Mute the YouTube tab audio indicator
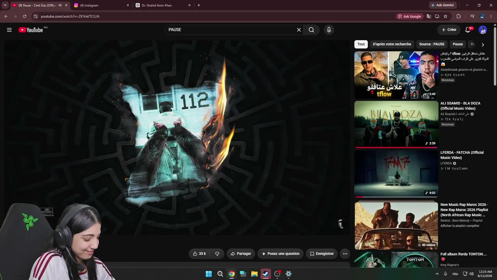This screenshot has width=497, height=280. tap(60, 5)
